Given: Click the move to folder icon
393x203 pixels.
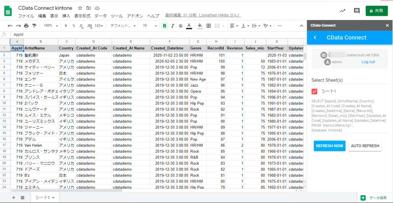Looking at the screenshot, I should pos(88,8).
